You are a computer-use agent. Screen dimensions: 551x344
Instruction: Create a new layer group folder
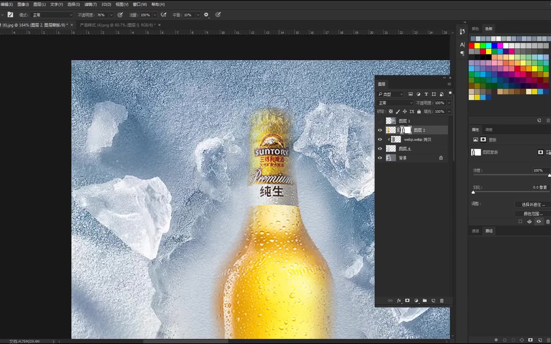[425, 301]
